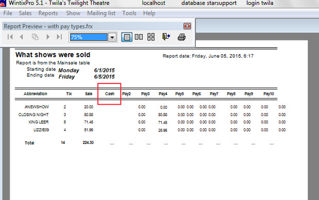Open the Reports menu
319x200 pixels.
48,13
